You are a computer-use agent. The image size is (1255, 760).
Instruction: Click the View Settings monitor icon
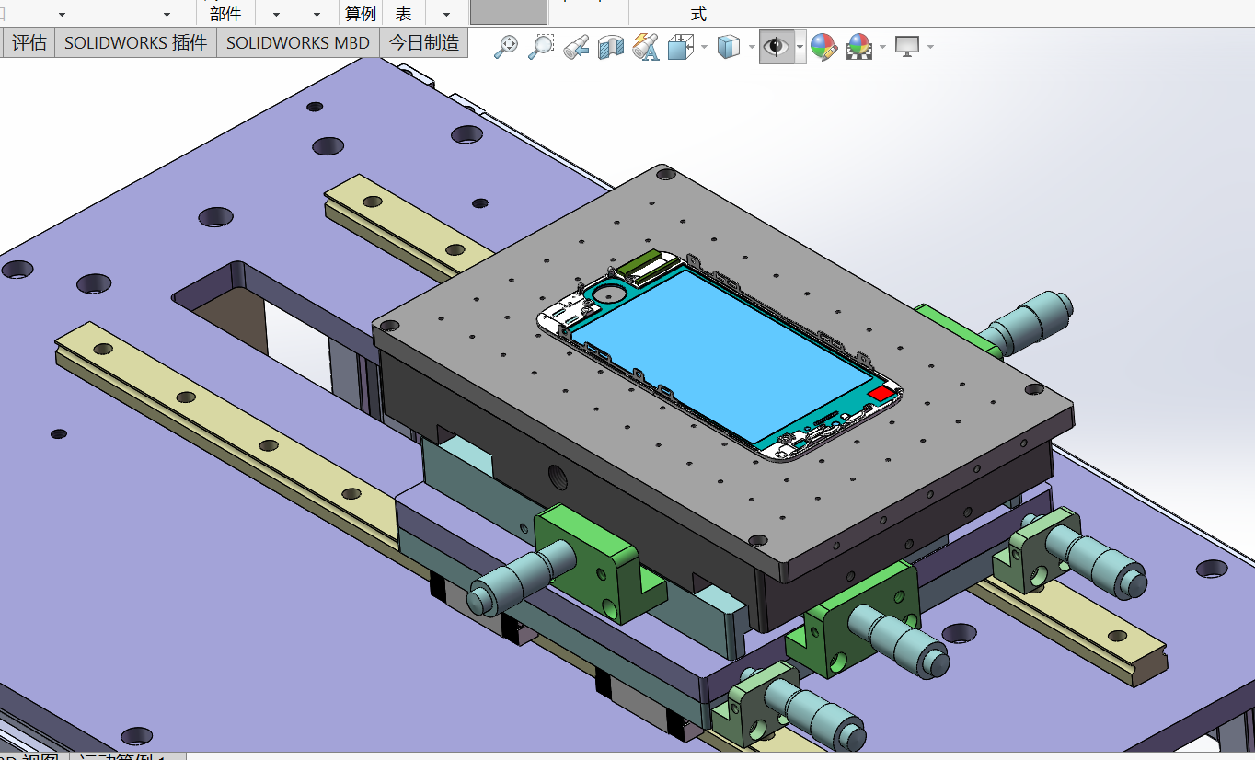tap(908, 46)
